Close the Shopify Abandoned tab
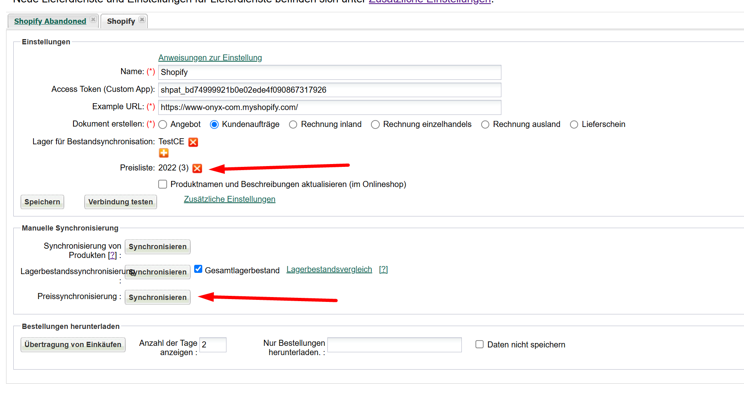The height and width of the screenshot is (395, 744). tap(93, 19)
